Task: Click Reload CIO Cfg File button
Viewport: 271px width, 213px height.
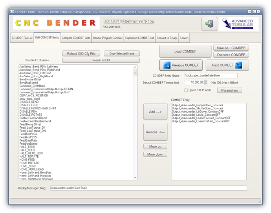Action: point(82,53)
